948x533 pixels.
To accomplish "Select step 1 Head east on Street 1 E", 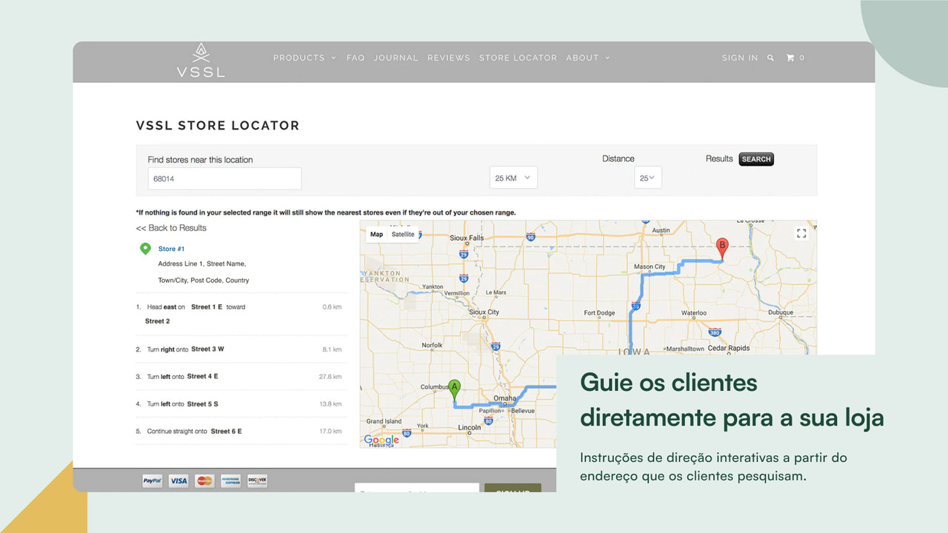I will pyautogui.click(x=241, y=314).
